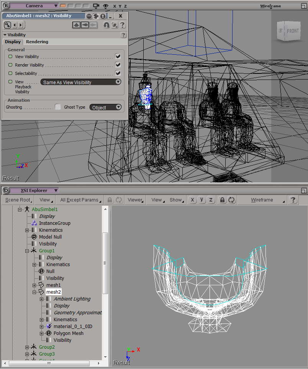Screen dimensions: 308x369
Task: Click the refresh icon right of the black lock
Action: [x=232, y=200]
